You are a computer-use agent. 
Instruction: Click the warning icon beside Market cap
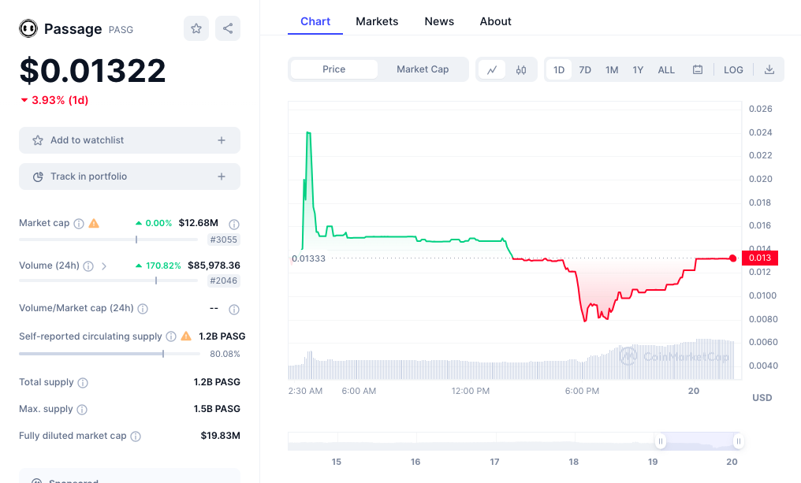92,223
